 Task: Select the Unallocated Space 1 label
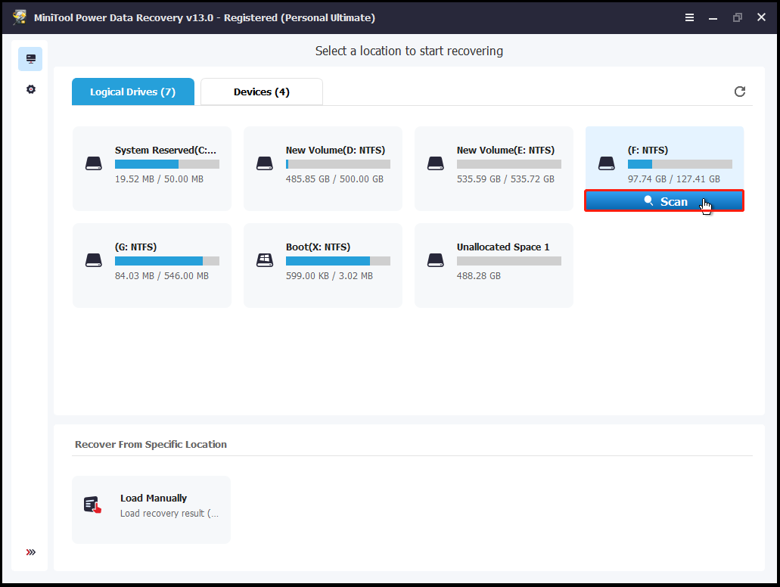click(503, 247)
